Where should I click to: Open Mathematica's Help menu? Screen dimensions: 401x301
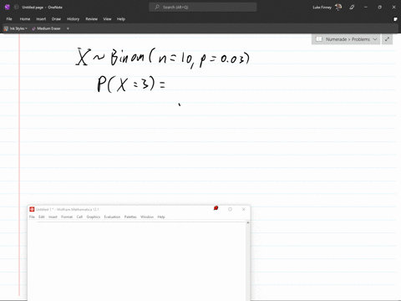coord(161,217)
